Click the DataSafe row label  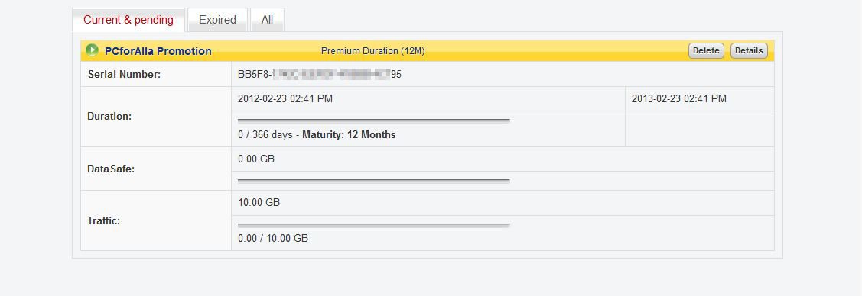point(111,169)
